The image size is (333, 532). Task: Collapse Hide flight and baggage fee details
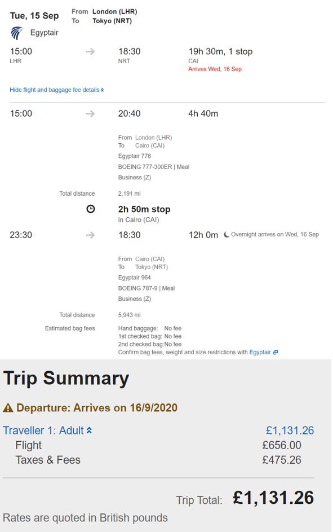[x=56, y=90]
